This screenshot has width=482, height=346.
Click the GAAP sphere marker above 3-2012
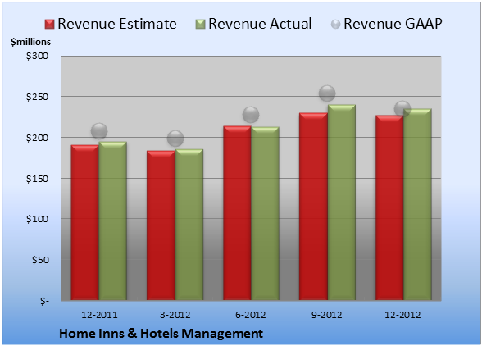pos(175,139)
